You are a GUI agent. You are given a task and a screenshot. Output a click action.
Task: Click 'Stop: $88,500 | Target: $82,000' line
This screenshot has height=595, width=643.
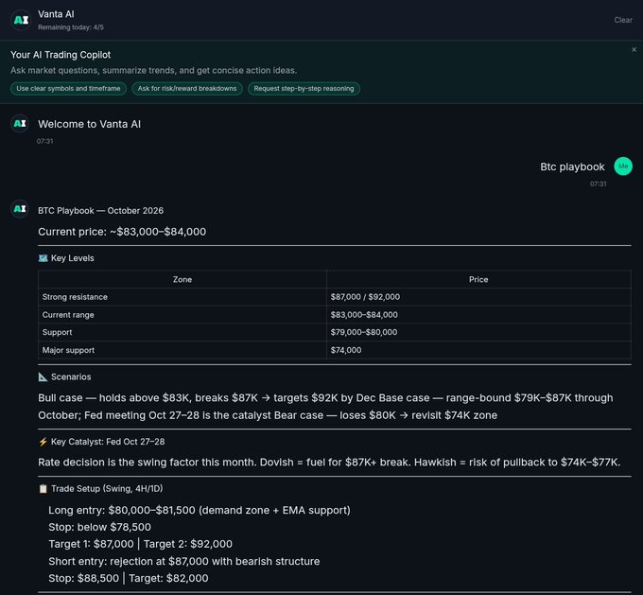129,578
